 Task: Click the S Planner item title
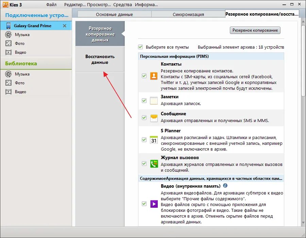171,131
